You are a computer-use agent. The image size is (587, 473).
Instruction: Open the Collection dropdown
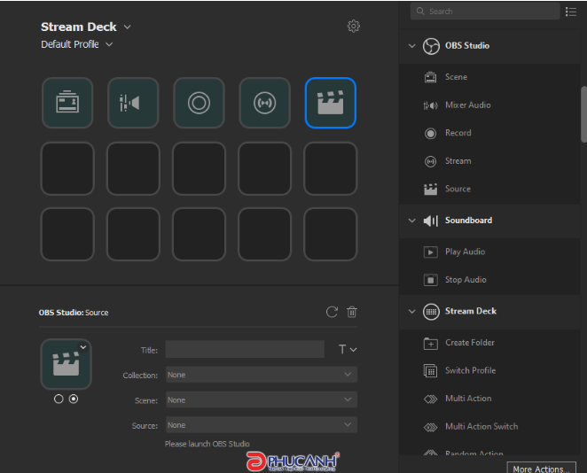click(262, 375)
